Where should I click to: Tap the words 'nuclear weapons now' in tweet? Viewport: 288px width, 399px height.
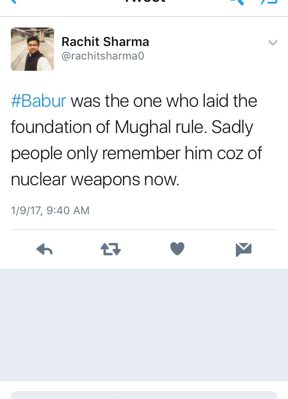[x=95, y=179]
